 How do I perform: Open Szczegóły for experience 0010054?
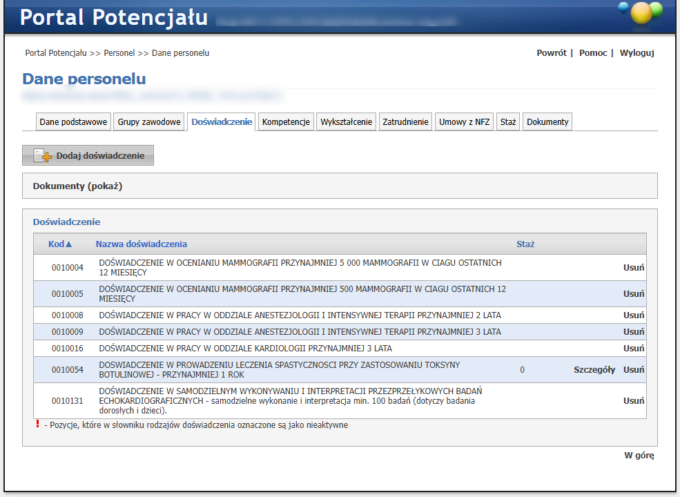pos(594,370)
